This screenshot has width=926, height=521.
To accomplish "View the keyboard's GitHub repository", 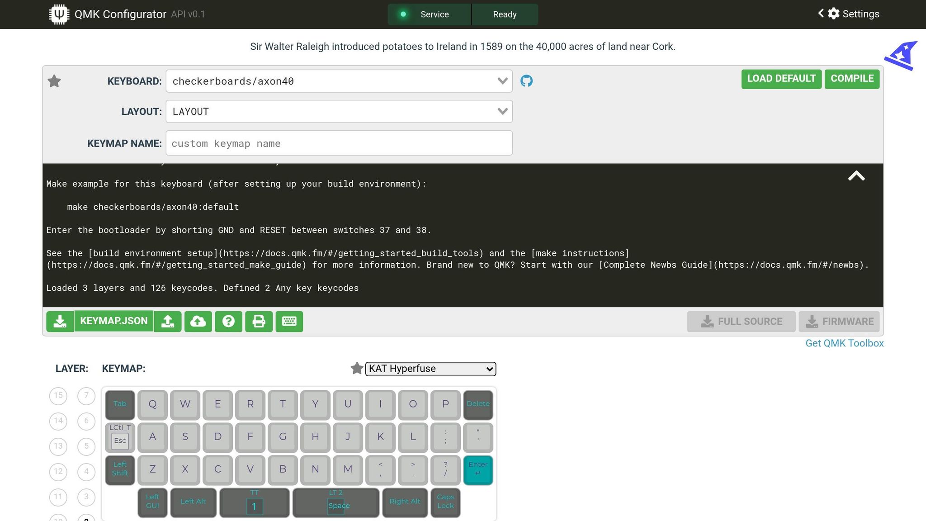I will (526, 81).
